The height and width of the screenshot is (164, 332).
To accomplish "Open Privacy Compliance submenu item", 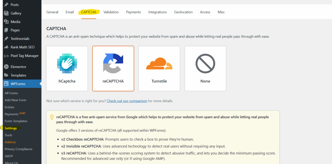I will click(18, 149).
